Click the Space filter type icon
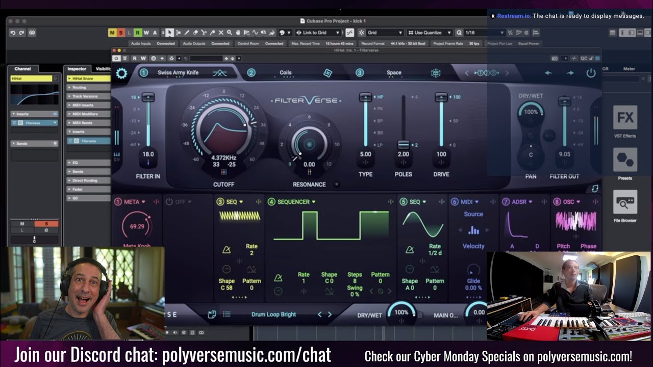This screenshot has height=367, width=653. click(x=435, y=73)
